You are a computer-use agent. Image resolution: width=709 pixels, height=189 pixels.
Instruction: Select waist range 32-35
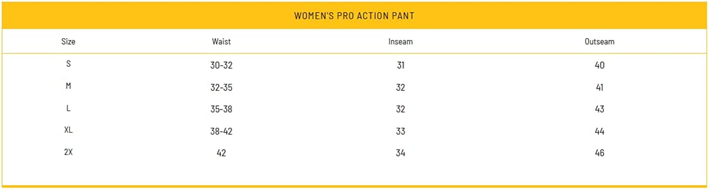click(221, 88)
